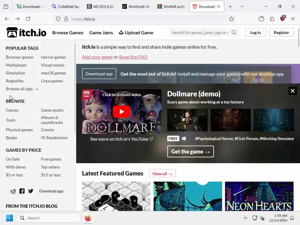The width and height of the screenshot is (300, 225).
Task: Open the first Dollmare screenshot thumbnail
Action: click(x=187, y=120)
